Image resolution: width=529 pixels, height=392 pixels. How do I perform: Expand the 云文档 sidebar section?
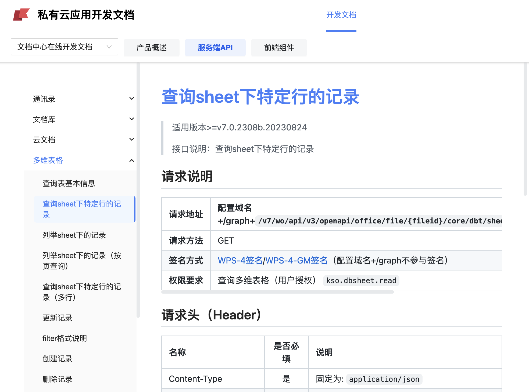[x=44, y=140]
